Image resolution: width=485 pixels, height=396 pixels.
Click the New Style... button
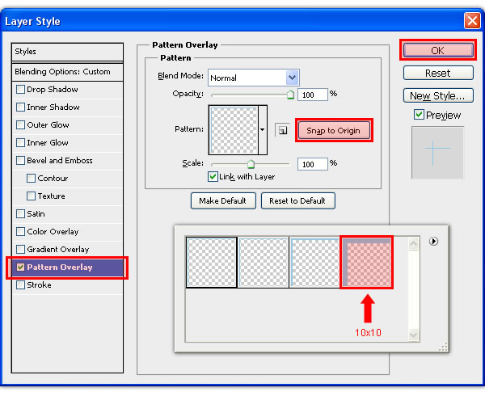(438, 96)
